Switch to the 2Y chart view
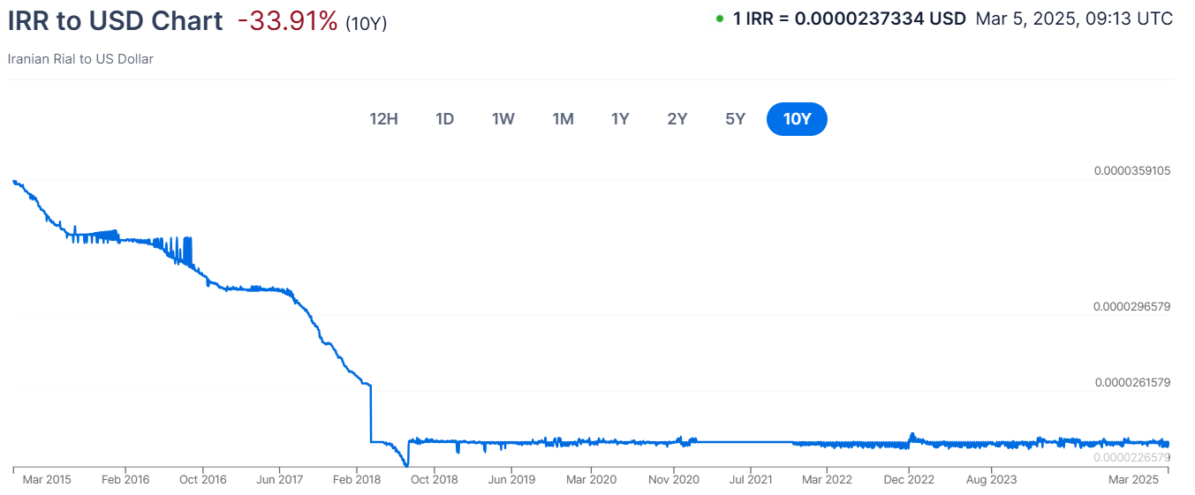1195x495 pixels. click(x=677, y=119)
